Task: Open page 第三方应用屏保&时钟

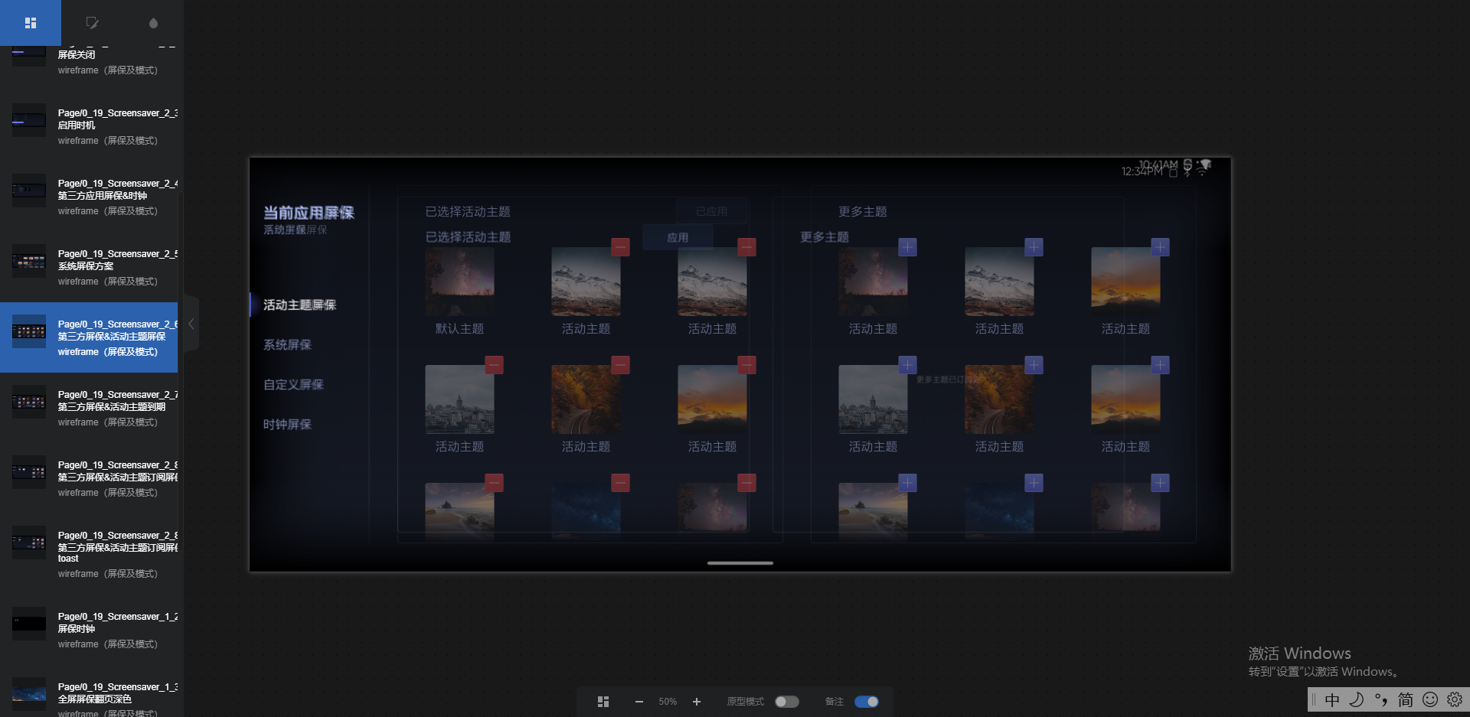Action: pos(89,197)
